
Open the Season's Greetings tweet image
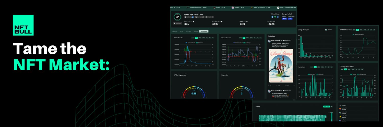pyautogui.click(x=281, y=66)
